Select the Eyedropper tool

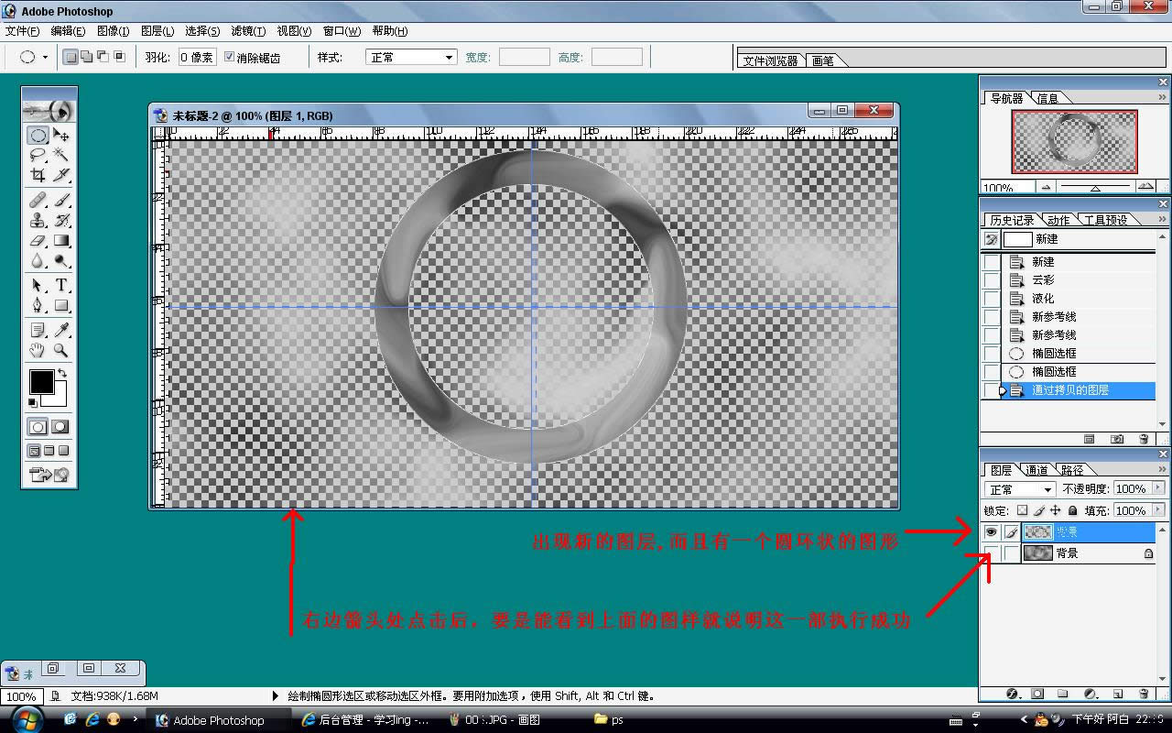(61, 330)
